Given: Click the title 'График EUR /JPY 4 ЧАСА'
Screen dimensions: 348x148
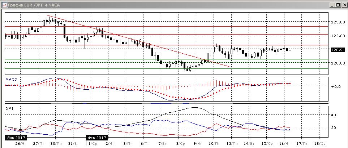Looking at the screenshot, I should pyautogui.click(x=34, y=5).
